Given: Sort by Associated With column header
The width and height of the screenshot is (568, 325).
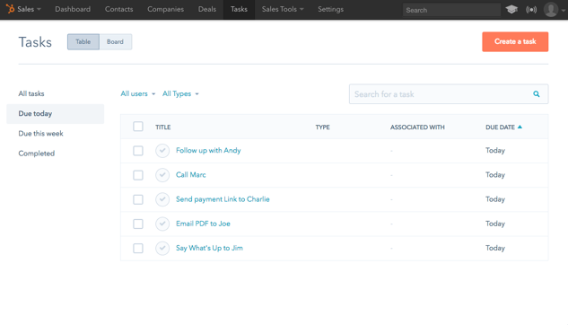Looking at the screenshot, I should 417,127.
